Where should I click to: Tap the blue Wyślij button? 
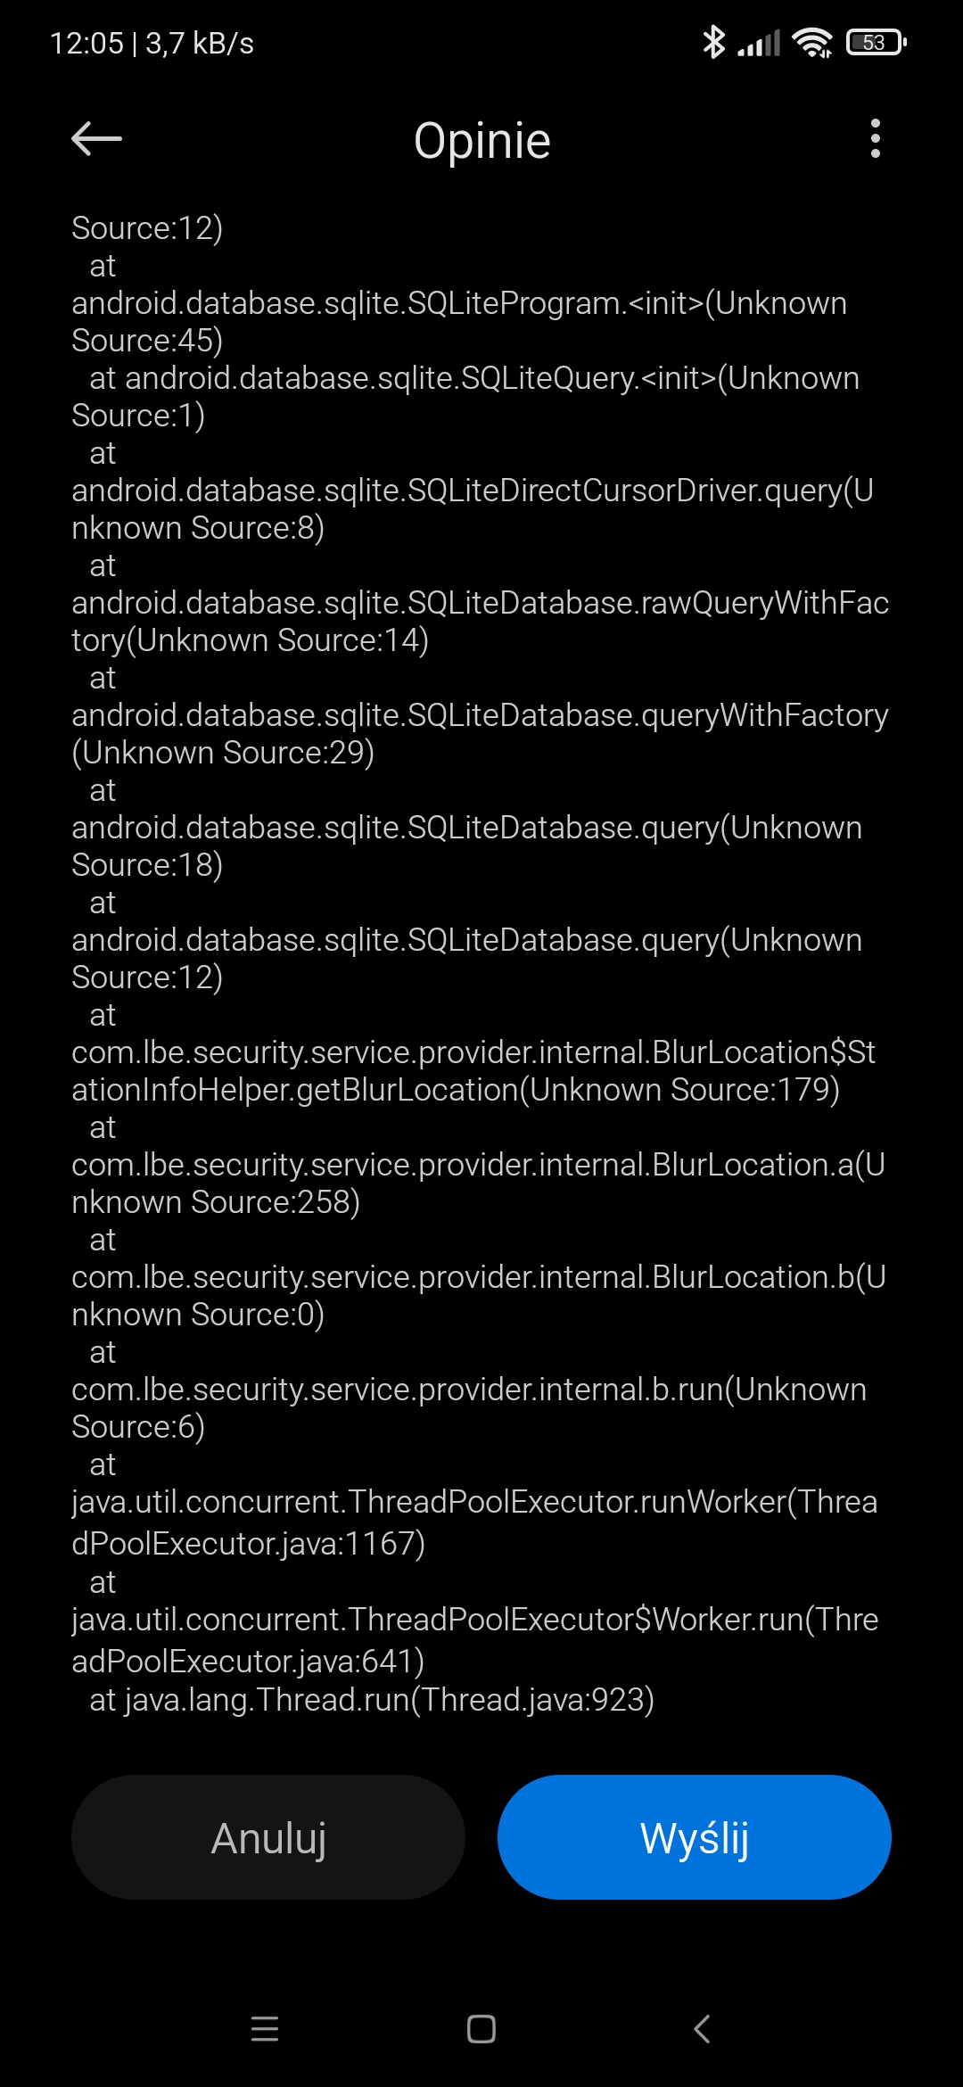pos(694,1837)
